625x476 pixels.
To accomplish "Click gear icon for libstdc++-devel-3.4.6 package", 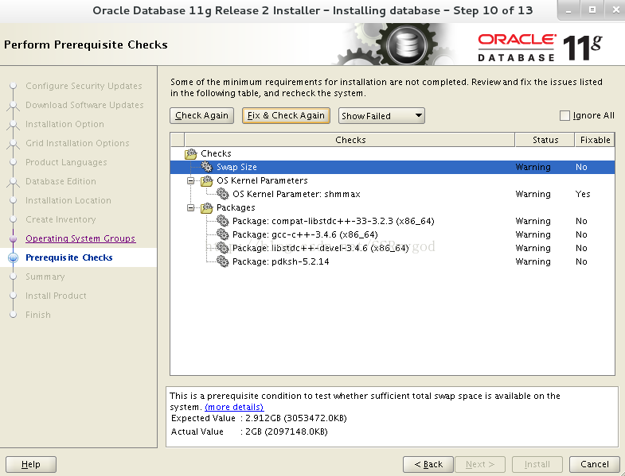I will pyautogui.click(x=222, y=248).
